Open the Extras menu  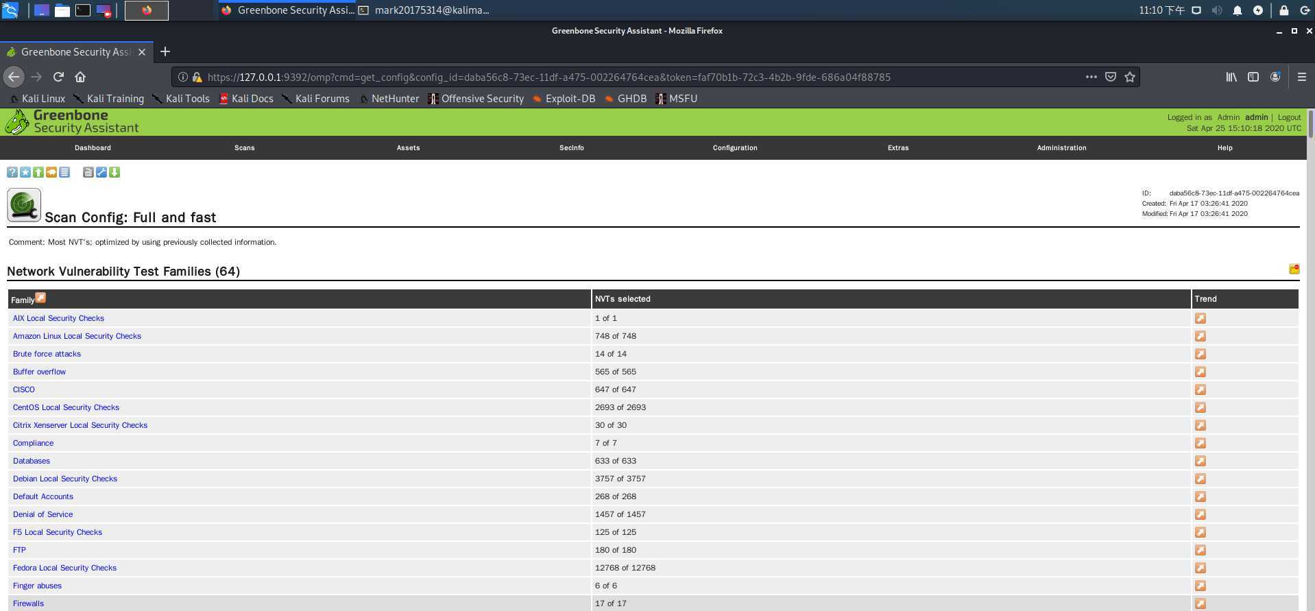coord(898,147)
